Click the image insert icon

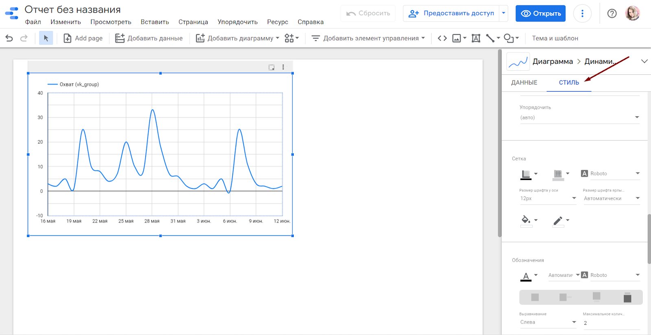pos(457,38)
